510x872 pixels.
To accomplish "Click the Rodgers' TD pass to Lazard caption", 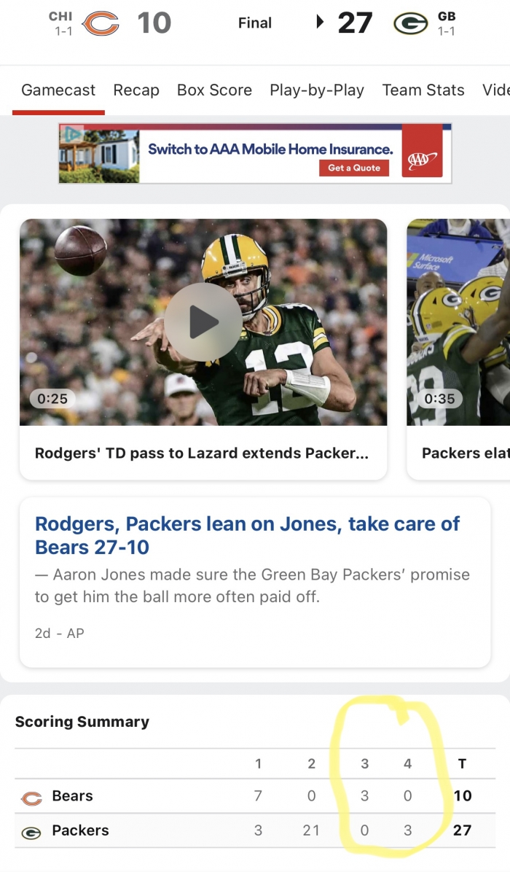I will pos(202,453).
